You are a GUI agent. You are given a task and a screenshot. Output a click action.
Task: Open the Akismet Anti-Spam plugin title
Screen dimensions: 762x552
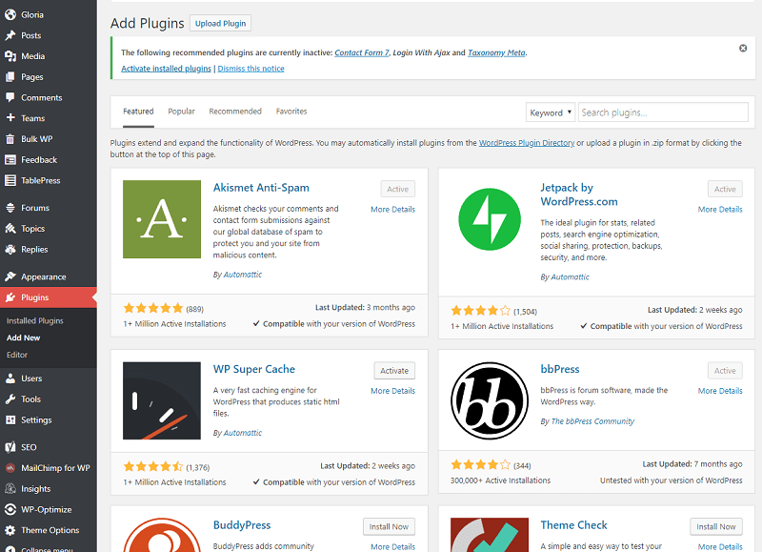(261, 188)
